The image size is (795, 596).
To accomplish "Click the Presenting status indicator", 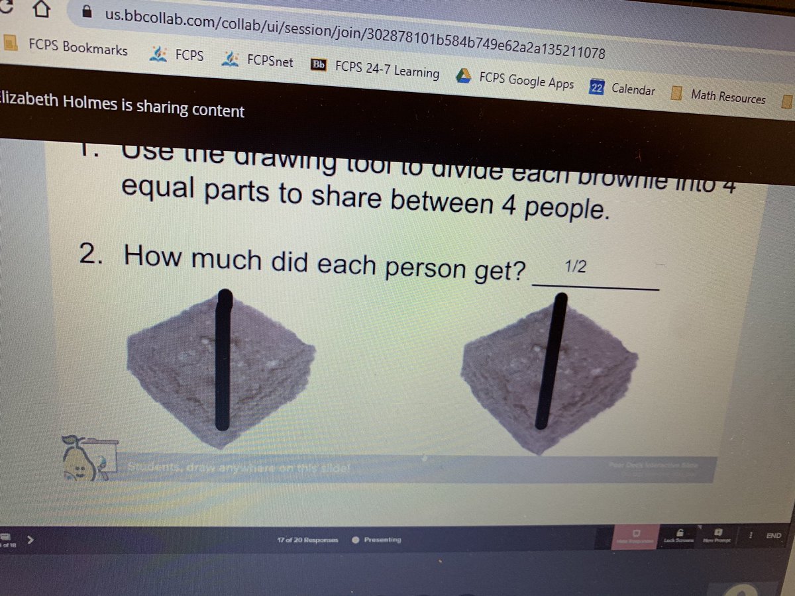I will click(x=376, y=540).
